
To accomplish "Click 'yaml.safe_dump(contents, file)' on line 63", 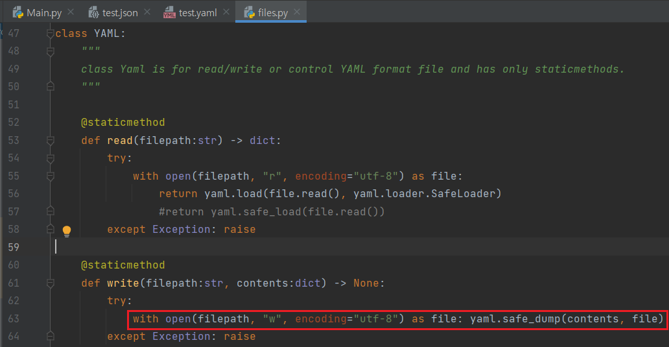I will click(x=567, y=319).
